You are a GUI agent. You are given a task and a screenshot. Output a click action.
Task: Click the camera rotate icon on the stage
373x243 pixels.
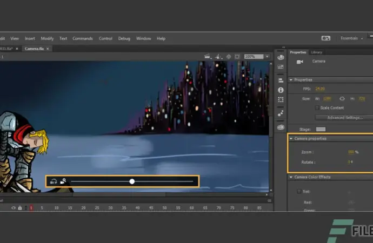pyautogui.click(x=54, y=182)
